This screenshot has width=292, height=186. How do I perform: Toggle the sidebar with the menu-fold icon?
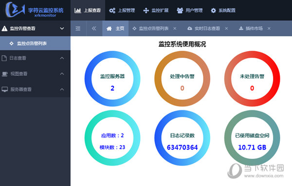click(x=78, y=29)
